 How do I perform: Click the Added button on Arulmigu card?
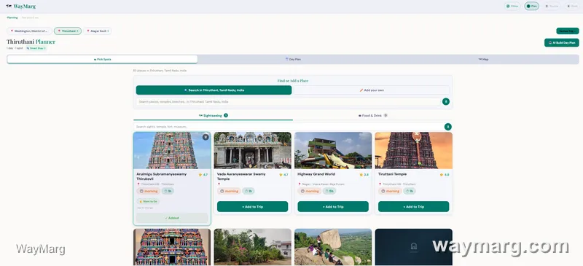pyautogui.click(x=172, y=218)
